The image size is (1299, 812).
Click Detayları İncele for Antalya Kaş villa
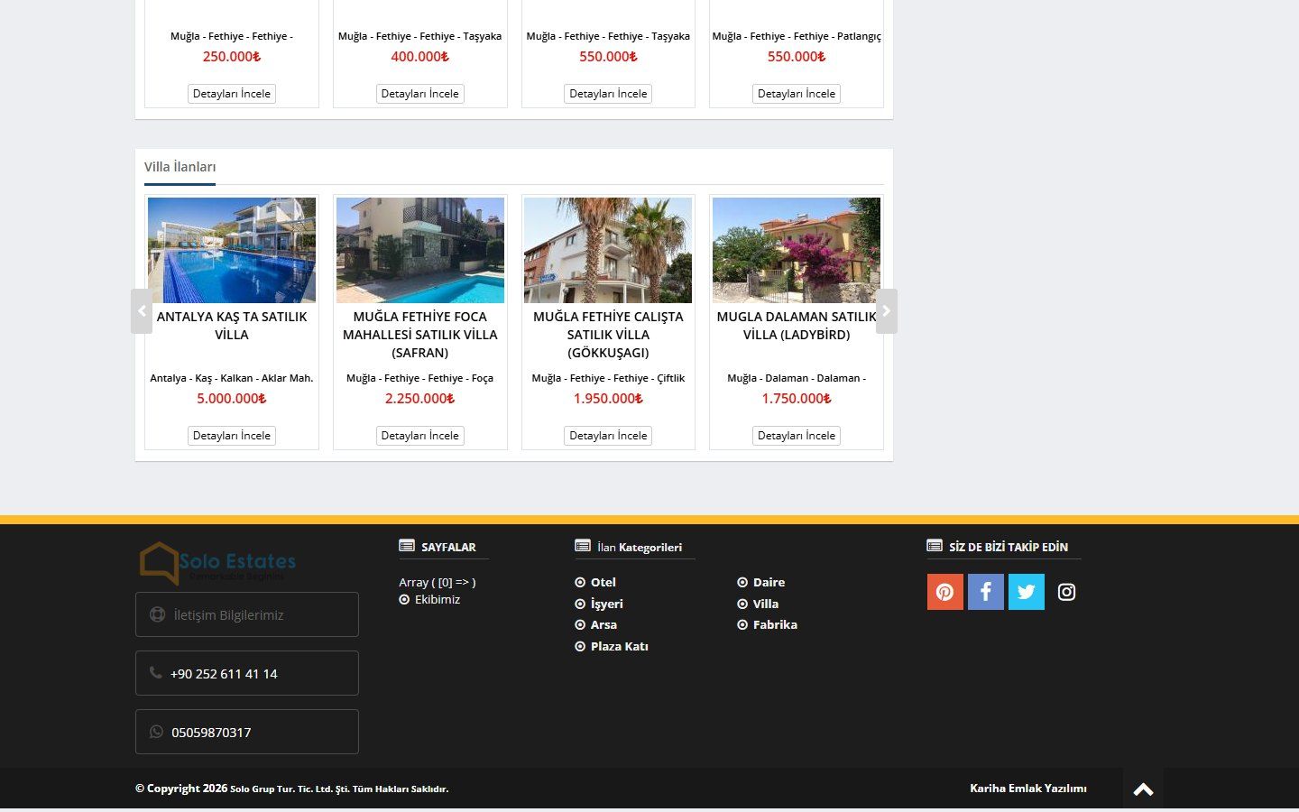232,436
